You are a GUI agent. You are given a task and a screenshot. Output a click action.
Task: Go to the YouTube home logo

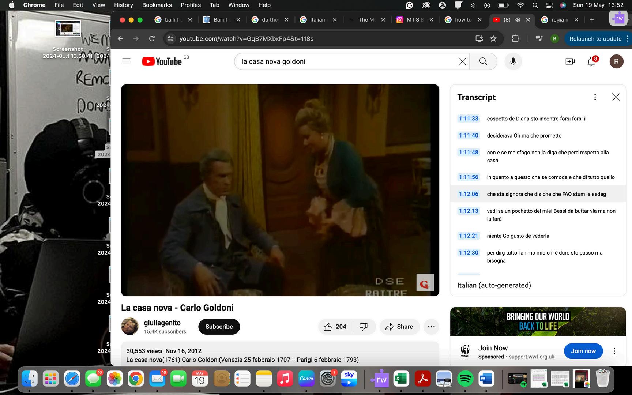(x=162, y=61)
